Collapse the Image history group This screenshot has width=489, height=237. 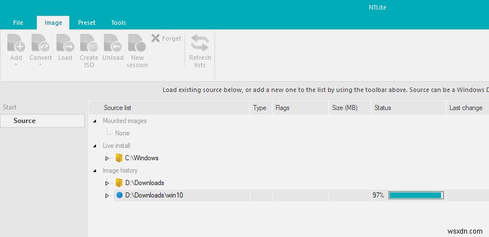[95, 171]
